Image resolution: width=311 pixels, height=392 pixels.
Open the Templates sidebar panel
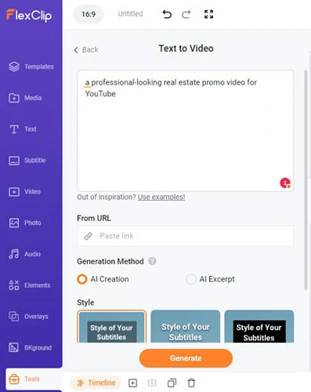pos(31,67)
